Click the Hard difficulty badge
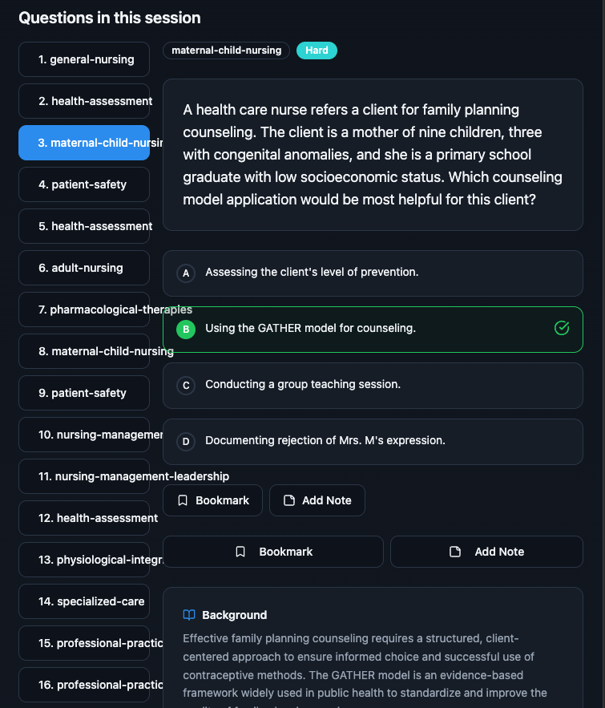The image size is (605, 708). (317, 51)
